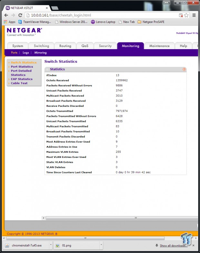The image size is (200, 253).
Task: Click the address bar URL field
Action: pos(103,15)
